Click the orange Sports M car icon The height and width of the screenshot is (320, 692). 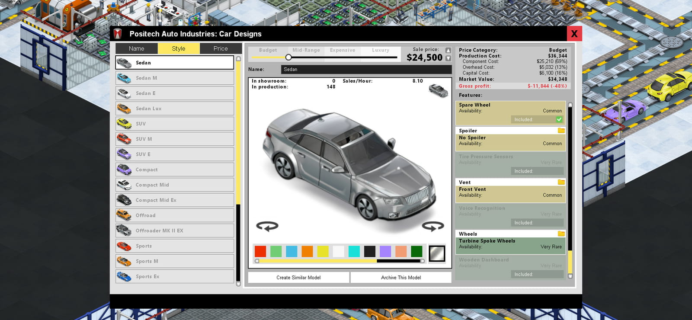[124, 261]
